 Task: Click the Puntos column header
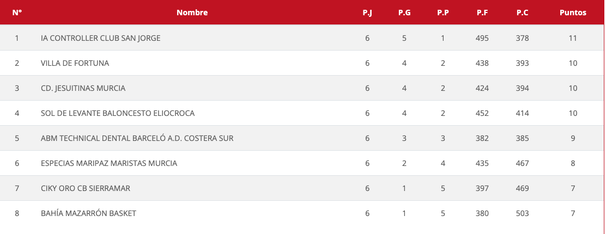click(573, 13)
